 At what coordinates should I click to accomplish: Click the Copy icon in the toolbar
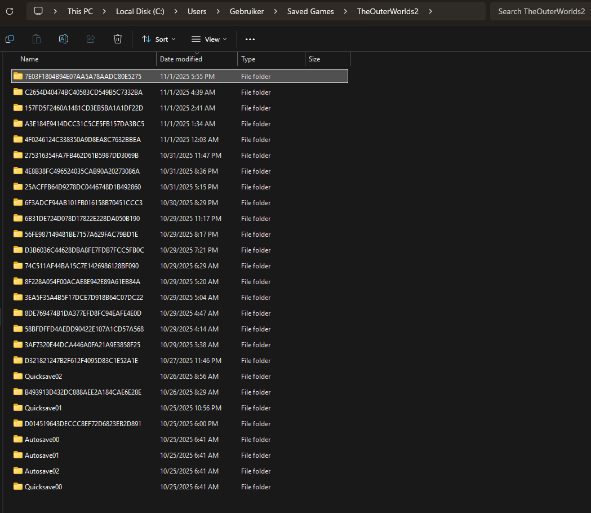click(x=10, y=39)
